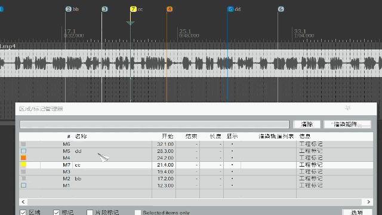Select timeline marker 6
Screen dimensions: 382x215
[281, 9]
